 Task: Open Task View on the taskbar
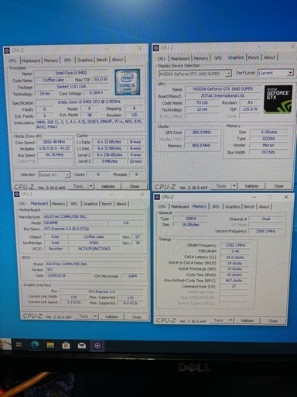(x=19, y=344)
